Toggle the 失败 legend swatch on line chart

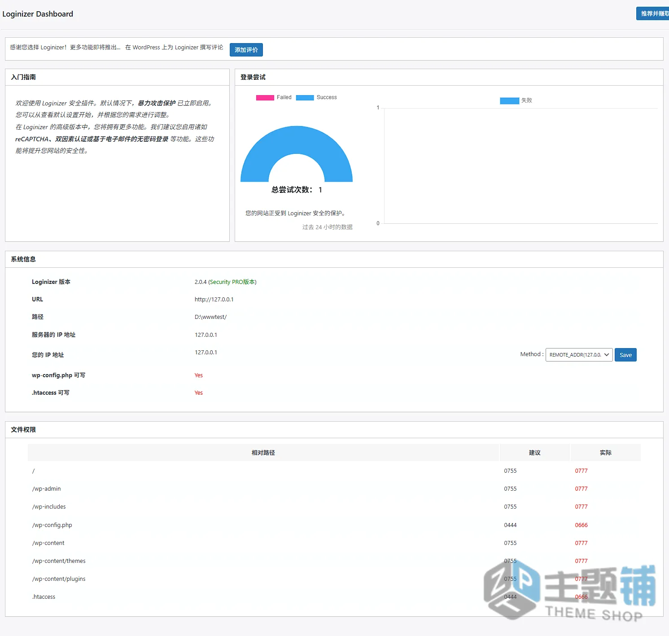click(x=509, y=100)
